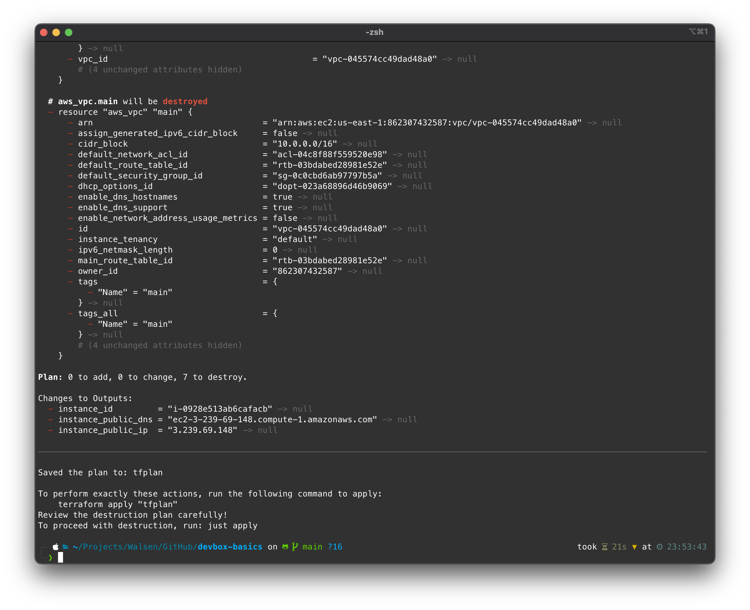Click the folder icon before the path
The height and width of the screenshot is (610, 750).
click(66, 547)
